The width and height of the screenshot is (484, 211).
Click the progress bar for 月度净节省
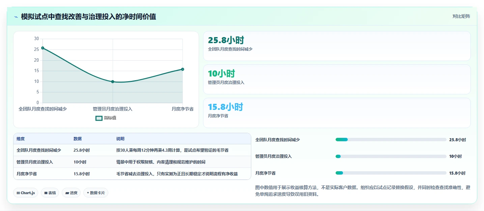pyautogui.click(x=391, y=173)
